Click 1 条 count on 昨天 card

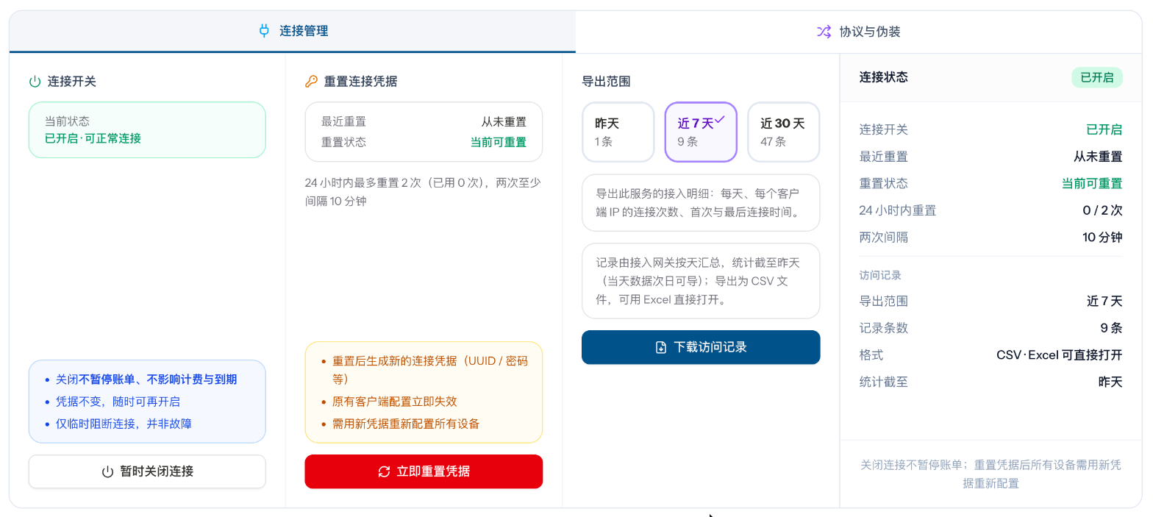[604, 142]
